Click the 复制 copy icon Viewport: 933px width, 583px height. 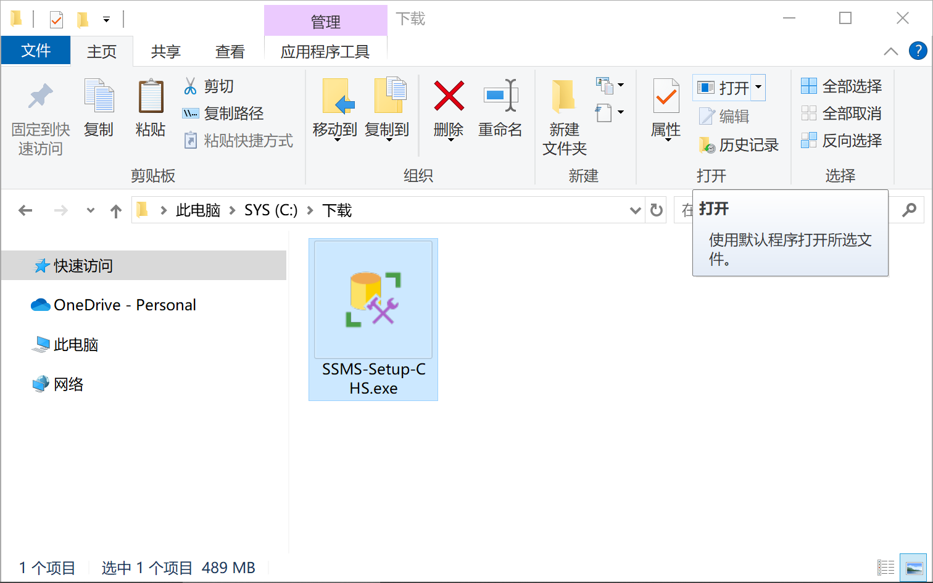pos(99,97)
